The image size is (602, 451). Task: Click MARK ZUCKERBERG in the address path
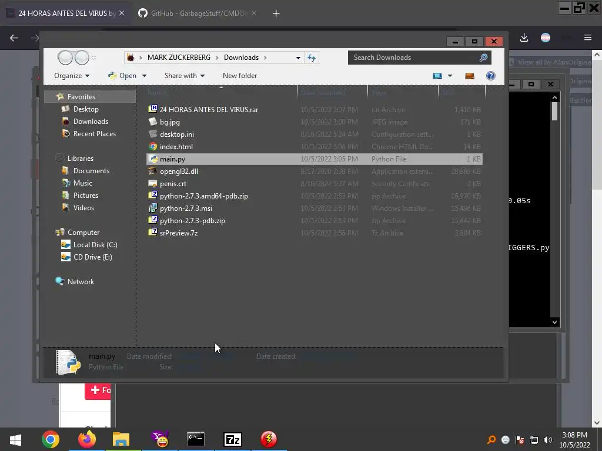179,58
